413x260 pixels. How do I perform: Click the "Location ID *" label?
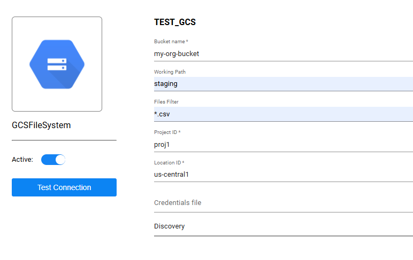(169, 163)
